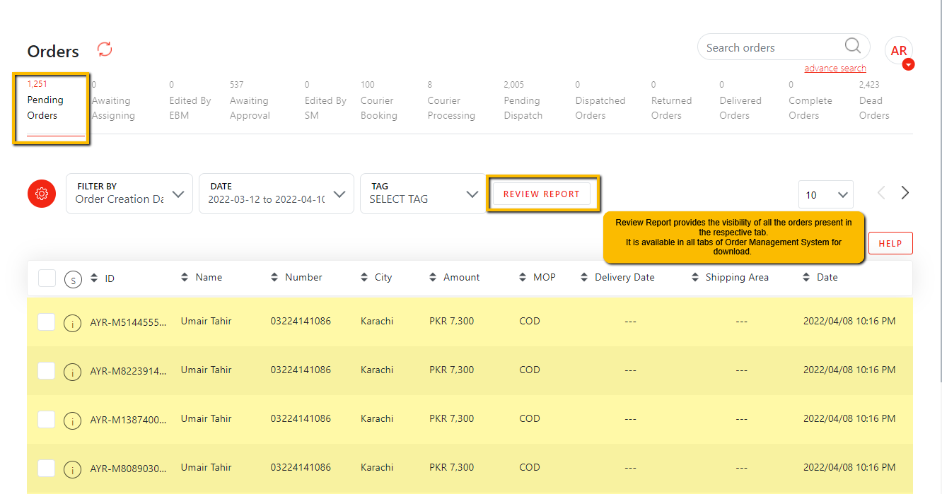Click the search magnifier icon
Viewport: 942px width, 494px height.
853,47
